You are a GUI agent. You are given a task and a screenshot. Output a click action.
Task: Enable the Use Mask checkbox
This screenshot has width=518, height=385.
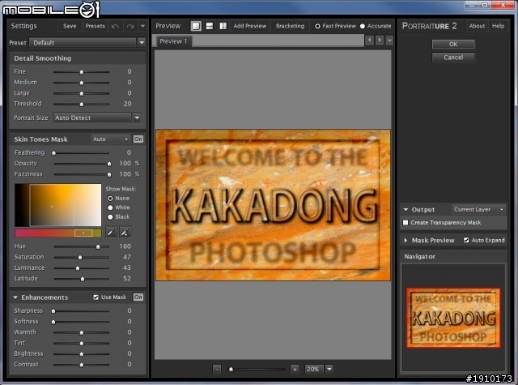(96, 297)
